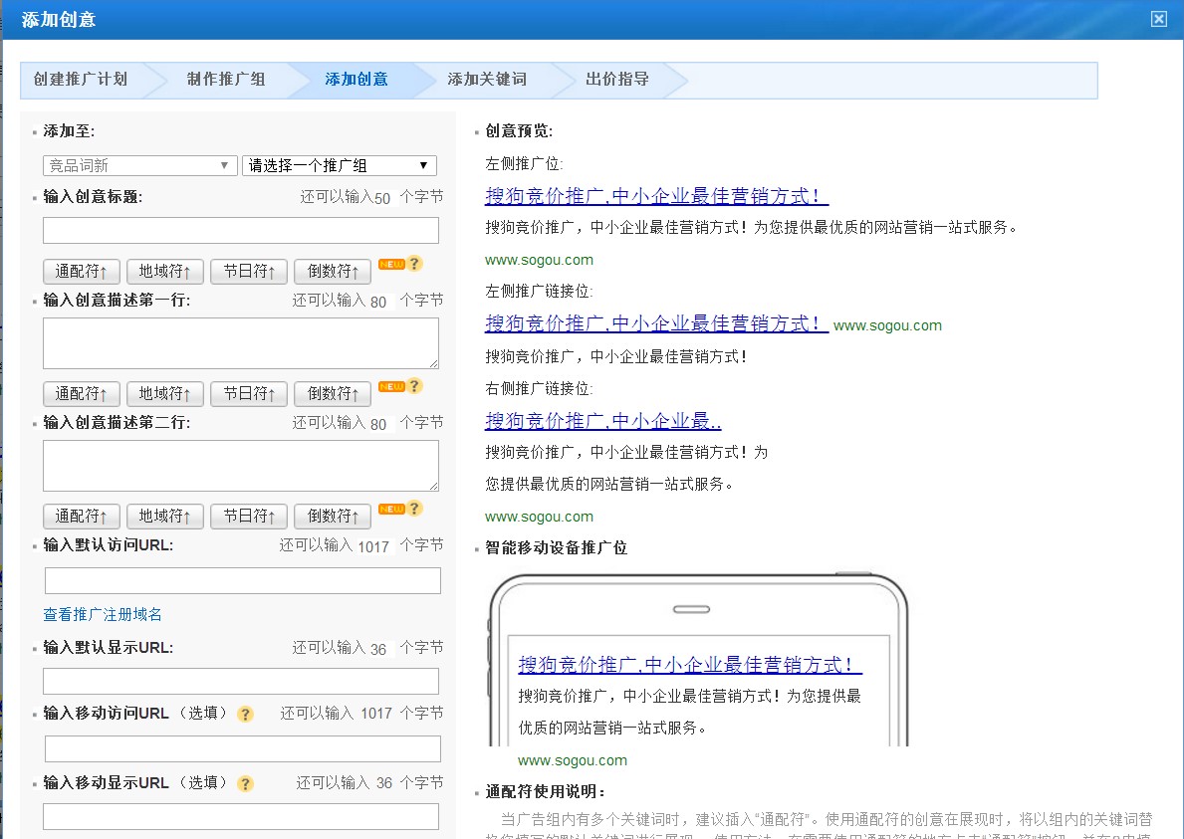
Task: Insert 倒数符 in the title row
Action: click(x=333, y=271)
